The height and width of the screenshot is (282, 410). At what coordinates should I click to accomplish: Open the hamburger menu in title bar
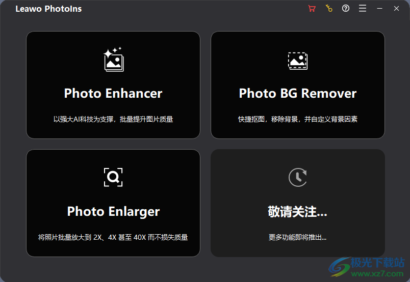coord(363,9)
